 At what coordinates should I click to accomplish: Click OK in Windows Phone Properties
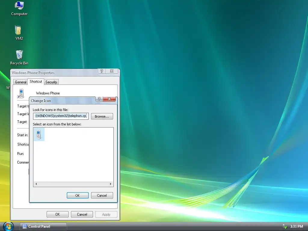(x=57, y=214)
